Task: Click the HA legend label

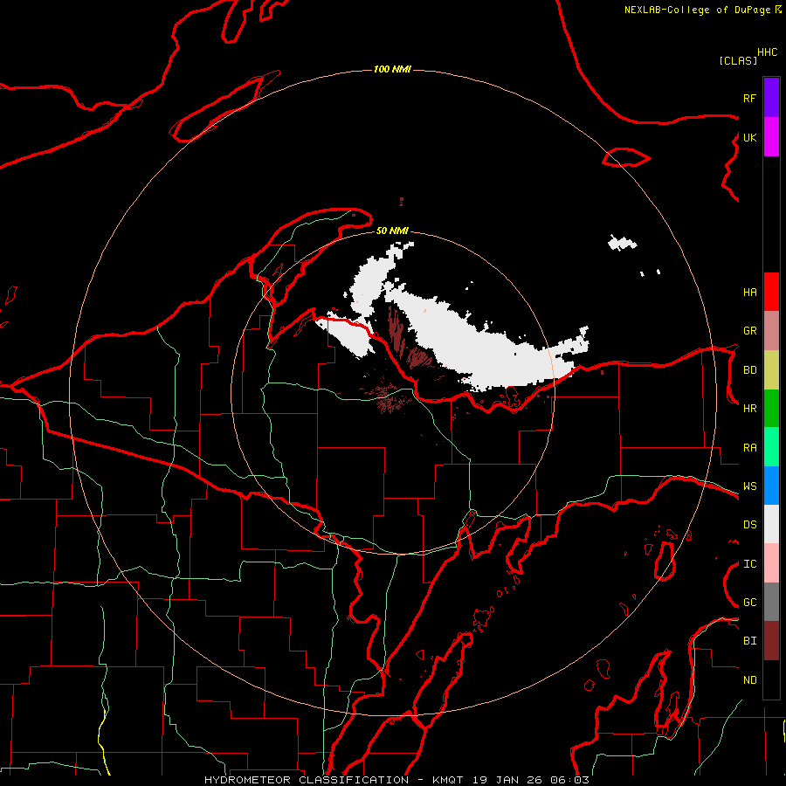Action: [x=749, y=292]
